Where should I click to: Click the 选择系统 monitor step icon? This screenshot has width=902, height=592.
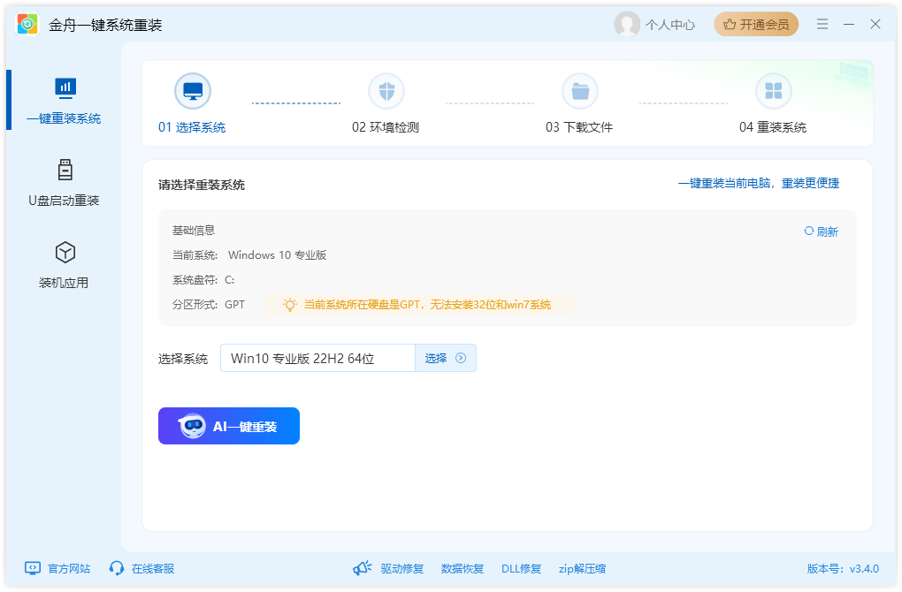point(193,90)
